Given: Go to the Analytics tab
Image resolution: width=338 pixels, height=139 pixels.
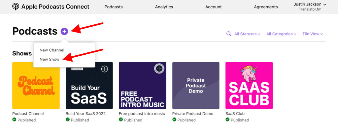Looking at the screenshot, I should [164, 7].
